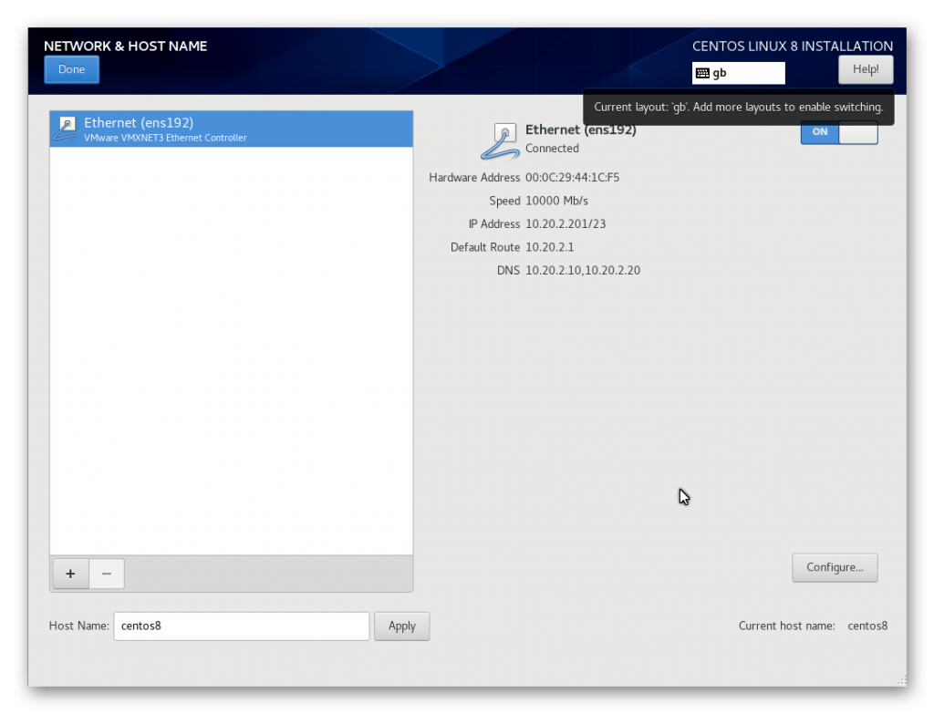Click the Default Route value 10.20.2.1
The image size is (934, 714).
tap(550, 247)
